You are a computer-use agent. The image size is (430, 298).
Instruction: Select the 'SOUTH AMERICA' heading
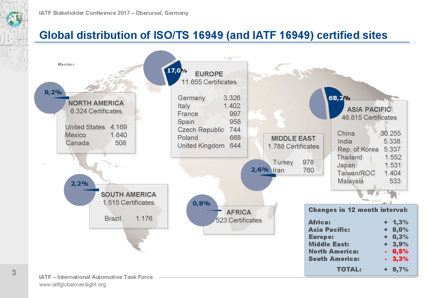129,194
